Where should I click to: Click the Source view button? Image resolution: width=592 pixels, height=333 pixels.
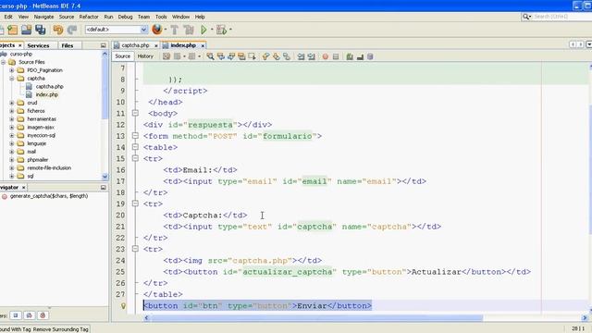click(122, 56)
